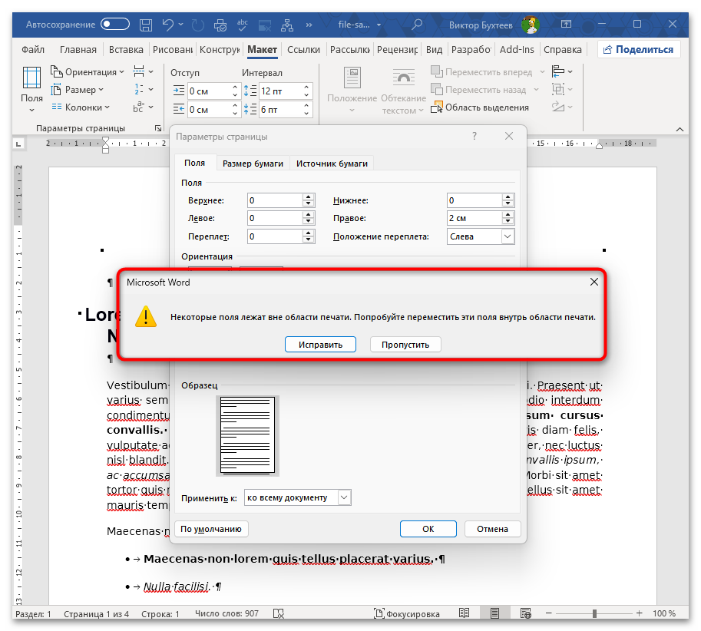This screenshot has width=701, height=631.
Task: Click the Правое margin field showing 2 см
Action: 474,218
